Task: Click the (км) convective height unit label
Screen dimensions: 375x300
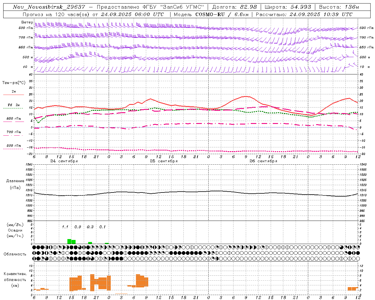Action: coord(15,285)
